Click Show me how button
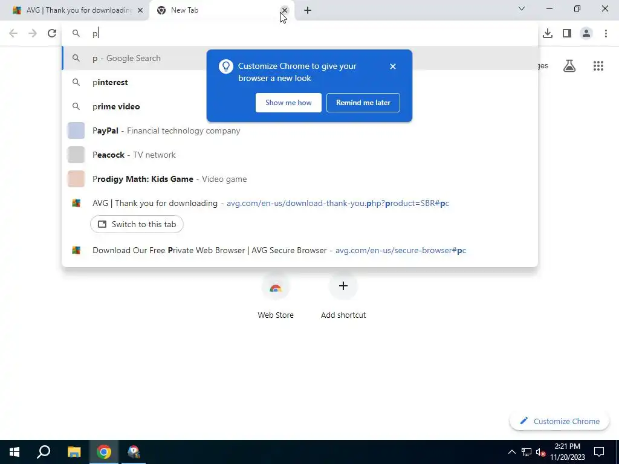The image size is (619, 464). click(x=288, y=103)
